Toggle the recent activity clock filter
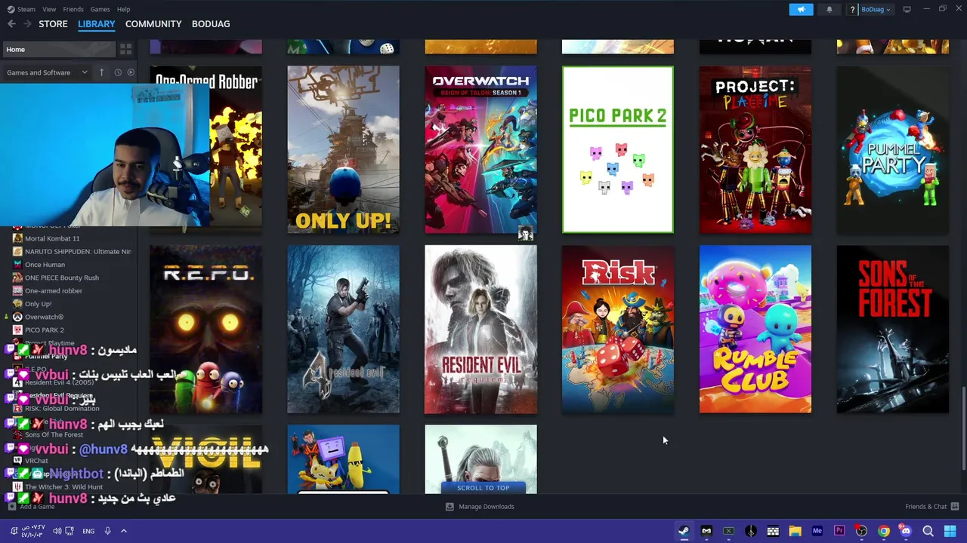The height and width of the screenshot is (543, 967). 118,72
